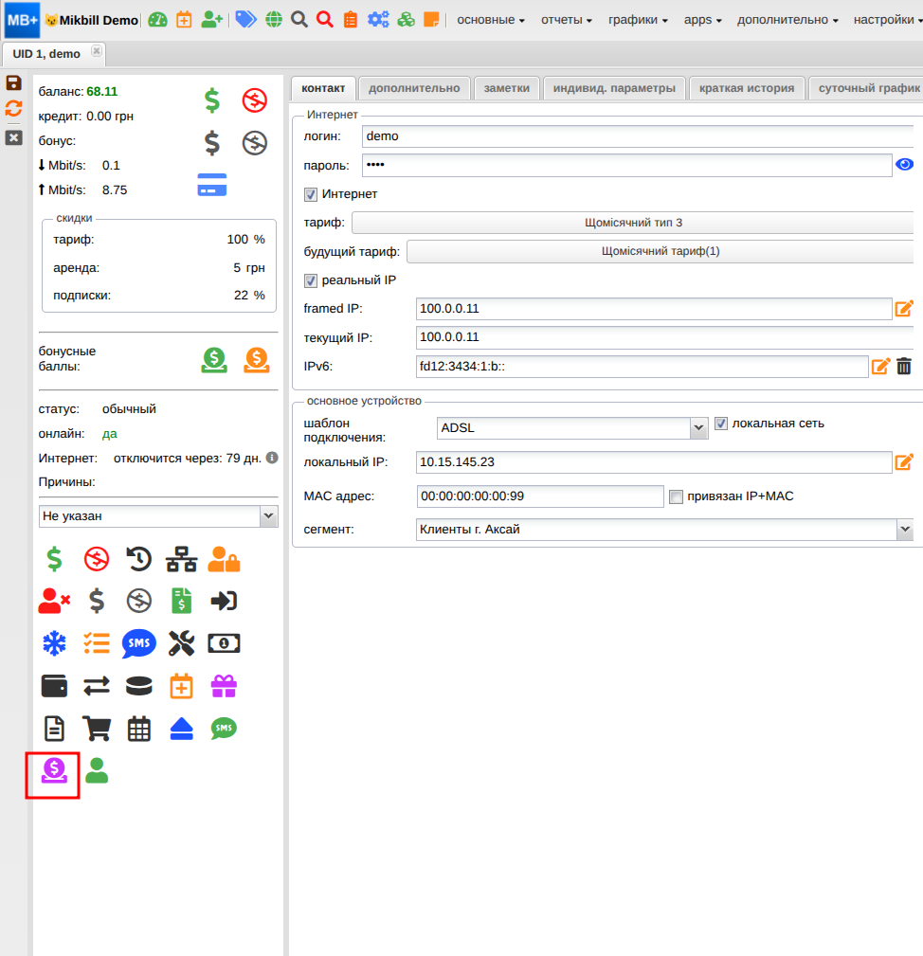Screen dimensions: 923x956
Task: Click the MAC адрес input field
Action: (x=540, y=496)
